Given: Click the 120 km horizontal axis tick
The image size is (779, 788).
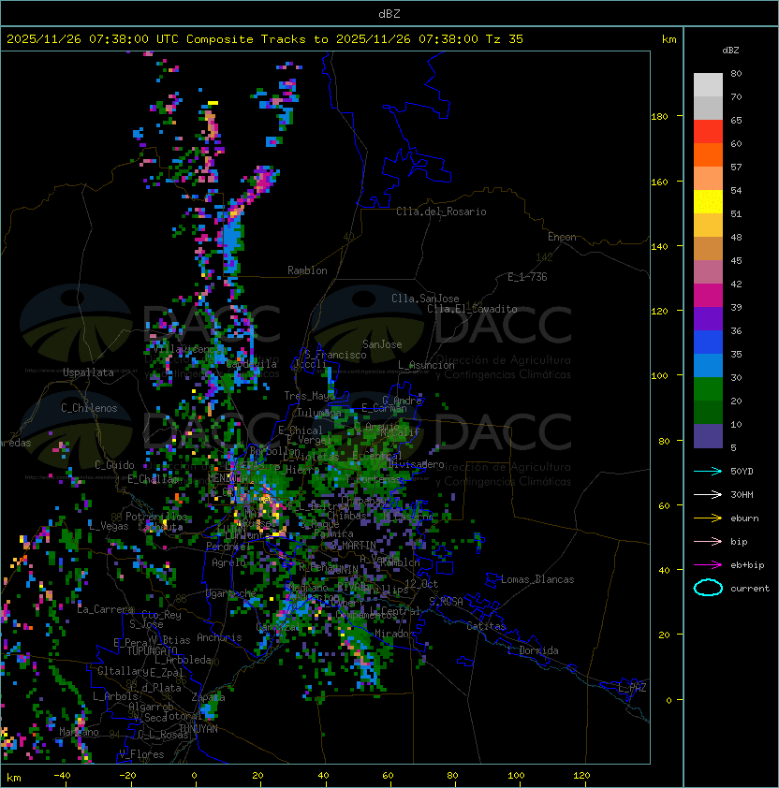Looking at the screenshot, I should point(581,776).
